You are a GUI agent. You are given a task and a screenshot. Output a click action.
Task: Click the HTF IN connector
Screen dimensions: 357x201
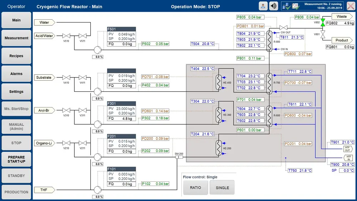(348, 158)
